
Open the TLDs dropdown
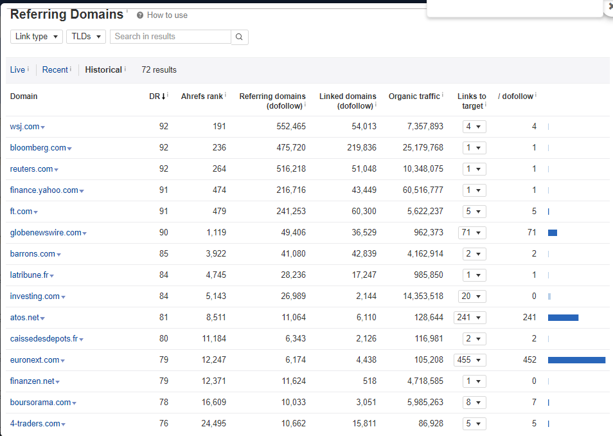(86, 37)
